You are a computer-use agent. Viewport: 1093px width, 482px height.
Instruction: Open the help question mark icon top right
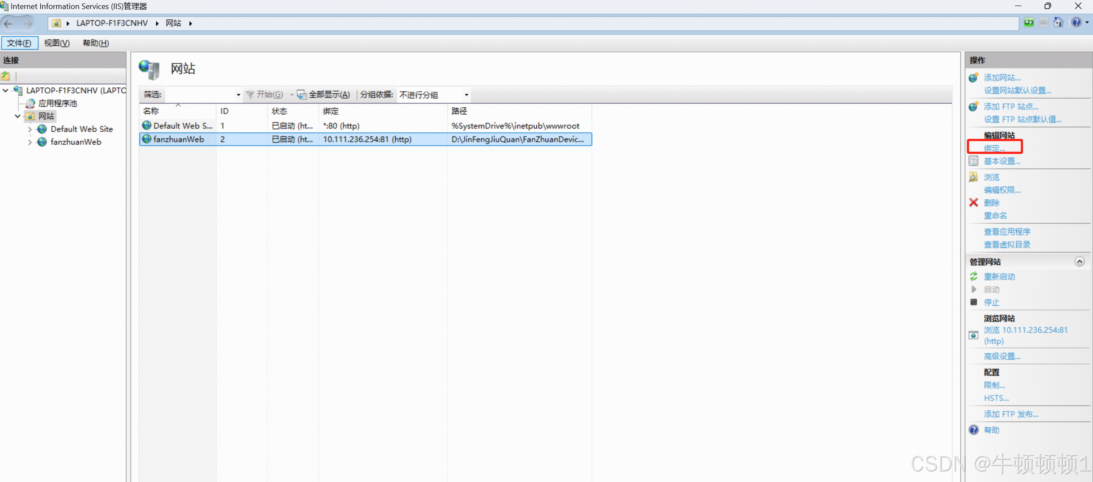[1076, 22]
